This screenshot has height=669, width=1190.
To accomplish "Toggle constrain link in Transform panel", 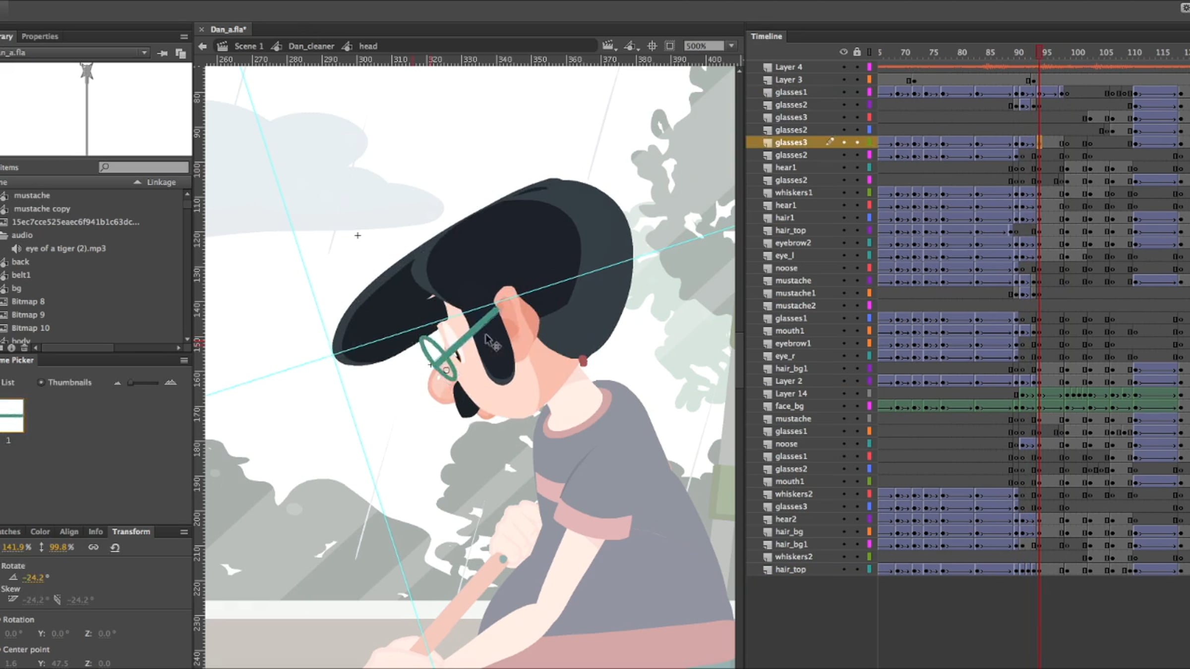I will [x=93, y=547].
